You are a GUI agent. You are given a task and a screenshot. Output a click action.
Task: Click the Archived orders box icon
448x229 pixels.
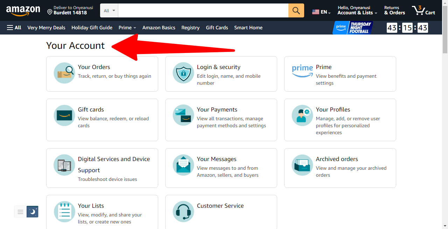(x=302, y=165)
